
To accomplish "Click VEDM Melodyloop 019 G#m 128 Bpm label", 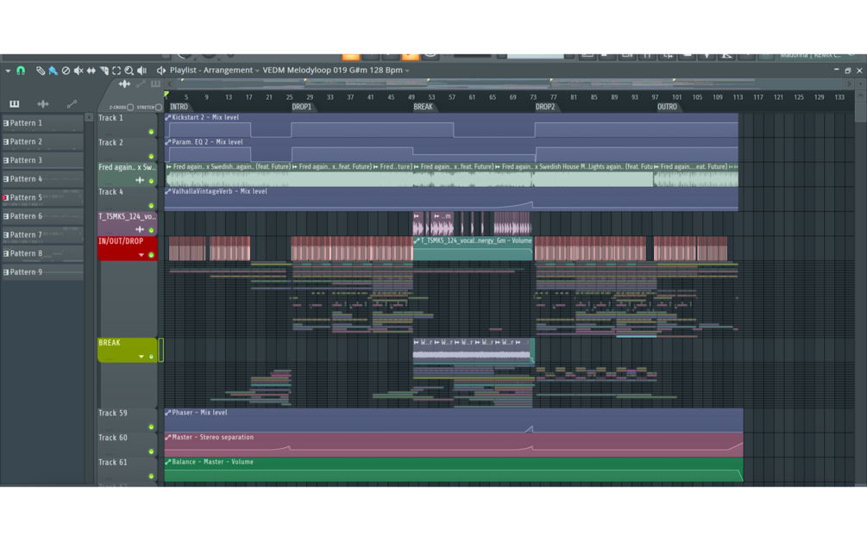I will pyautogui.click(x=332, y=70).
